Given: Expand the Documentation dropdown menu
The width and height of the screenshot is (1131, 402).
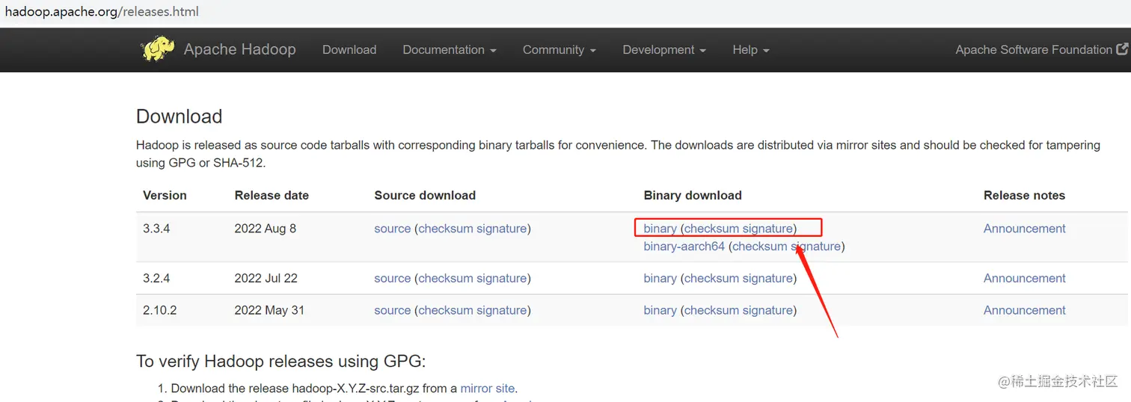Looking at the screenshot, I should 449,50.
